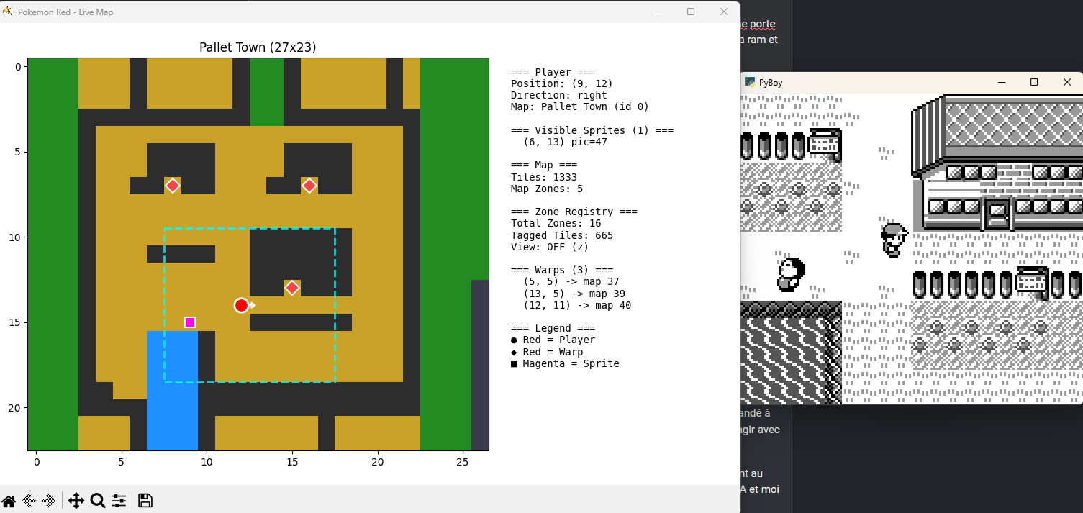This screenshot has width=1083, height=513.
Task: Click the warp diamond nearest the player
Action: click(292, 288)
